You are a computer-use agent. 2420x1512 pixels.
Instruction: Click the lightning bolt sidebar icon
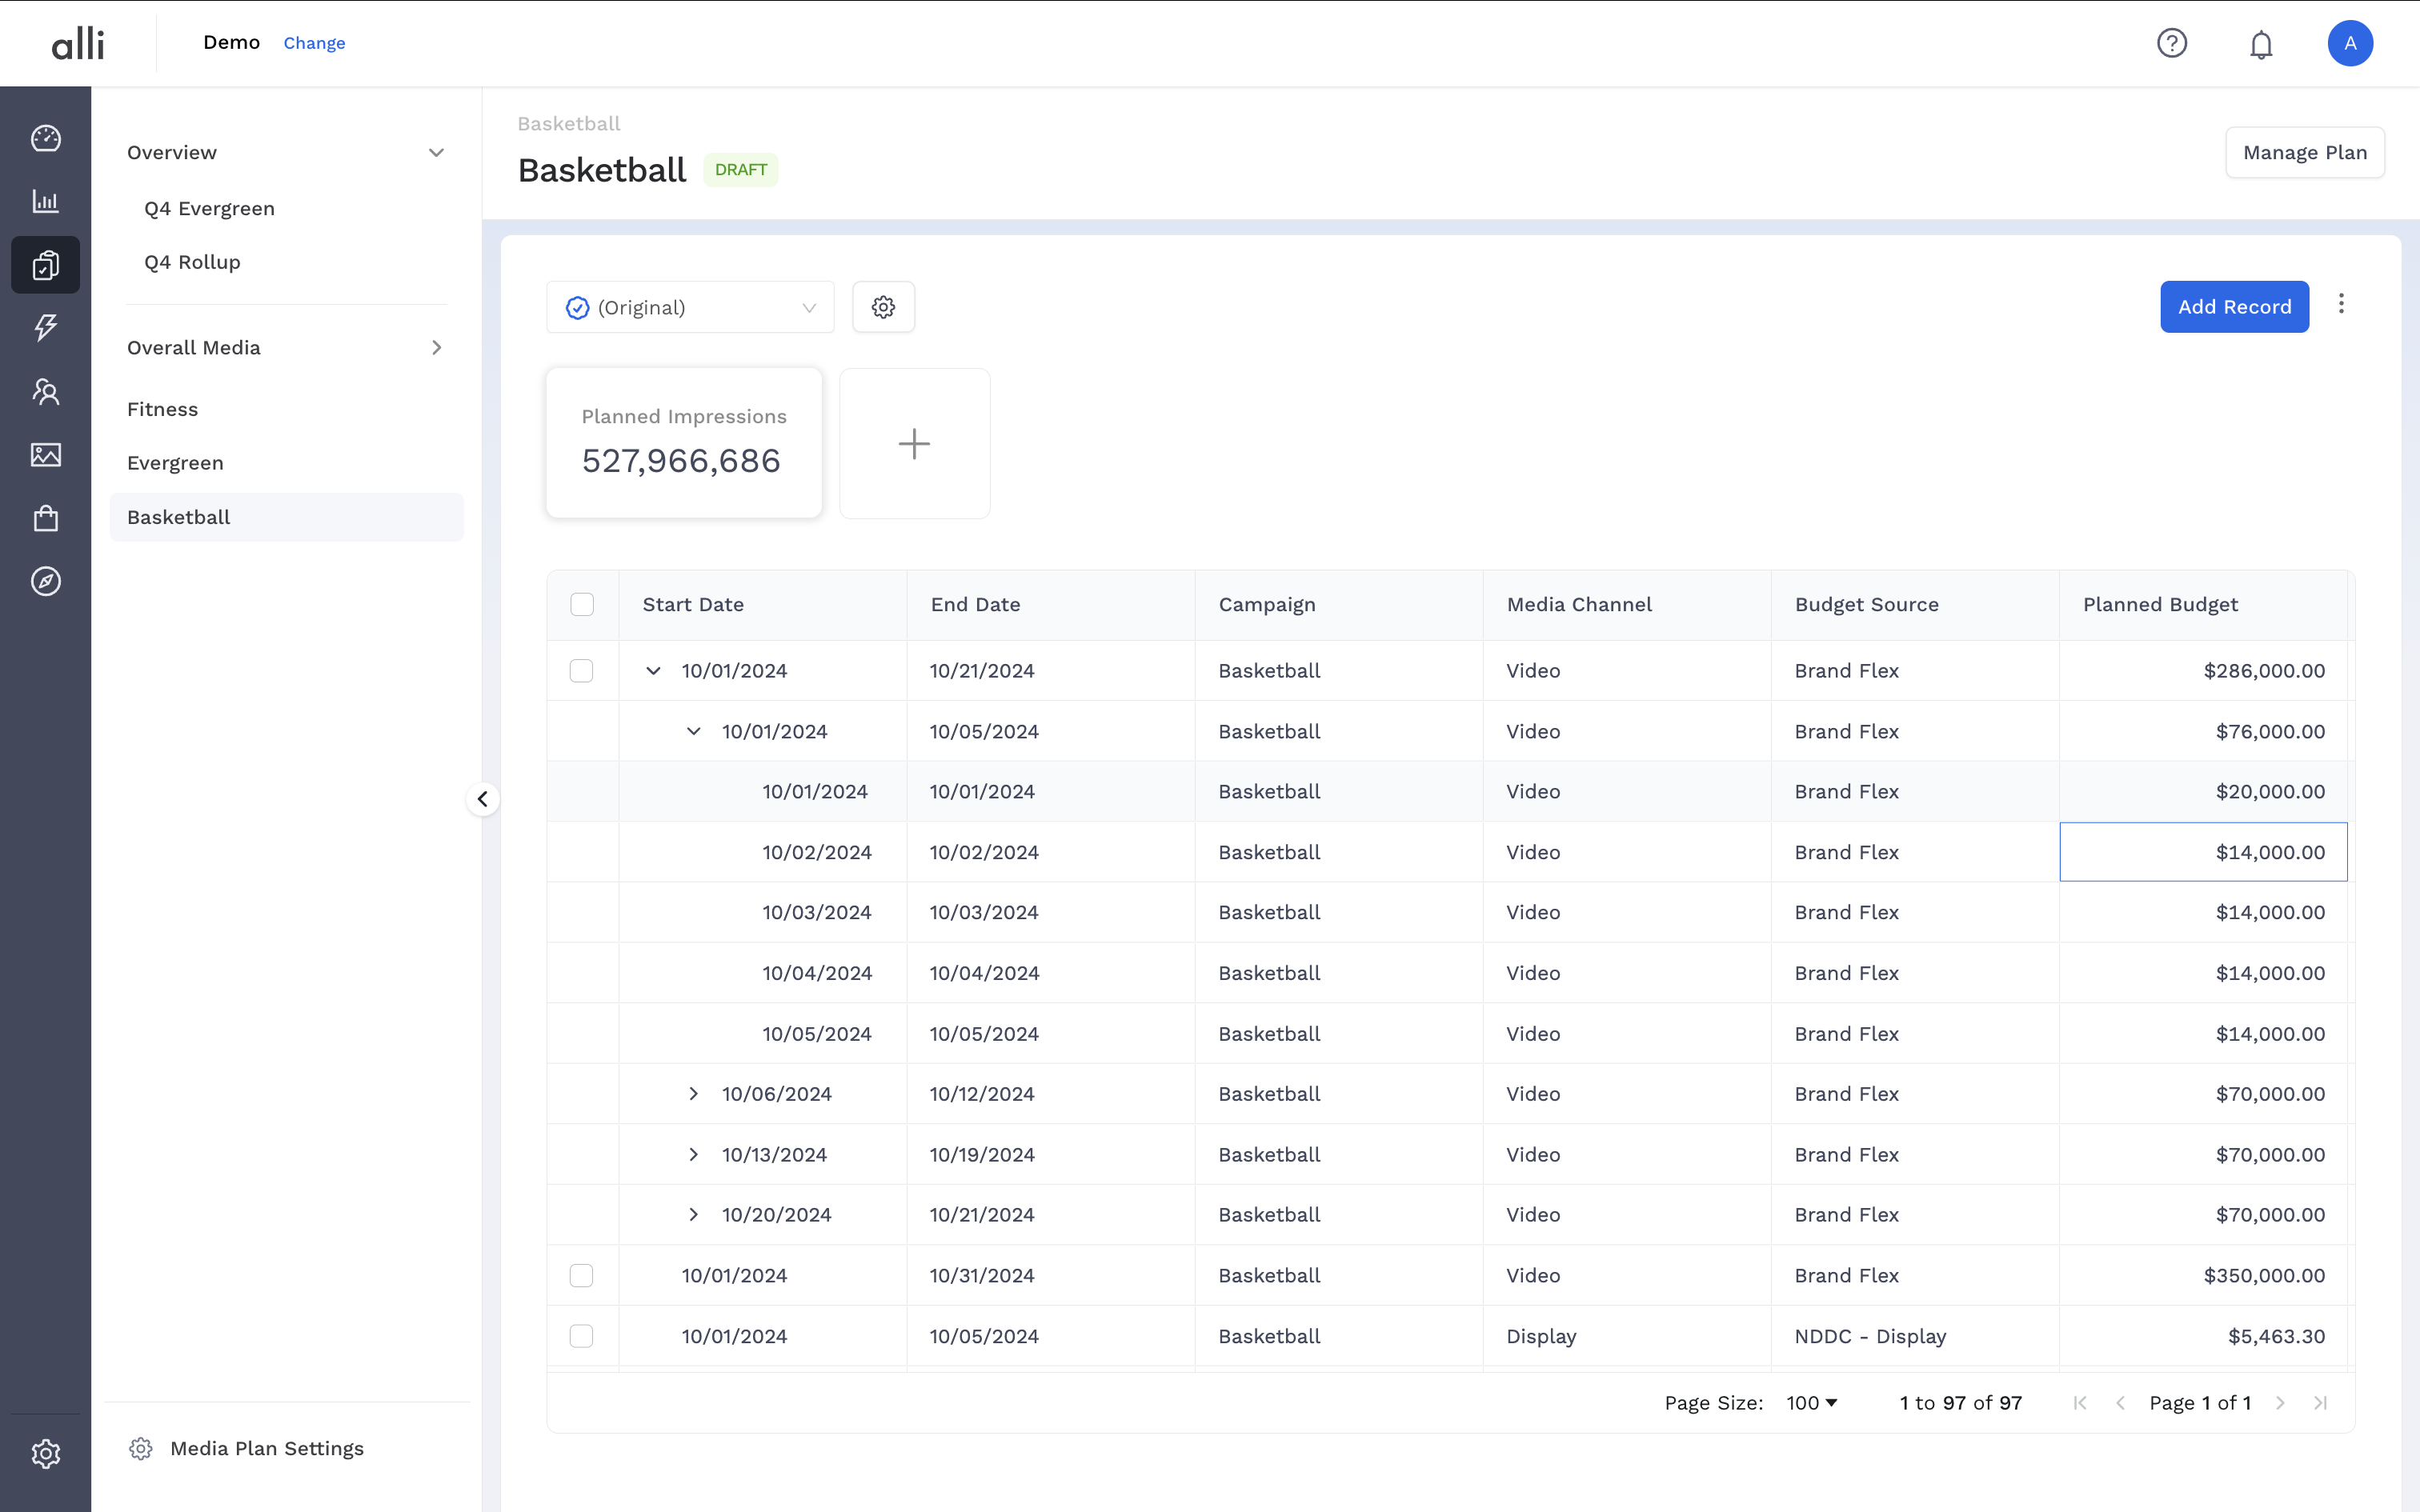click(46, 327)
